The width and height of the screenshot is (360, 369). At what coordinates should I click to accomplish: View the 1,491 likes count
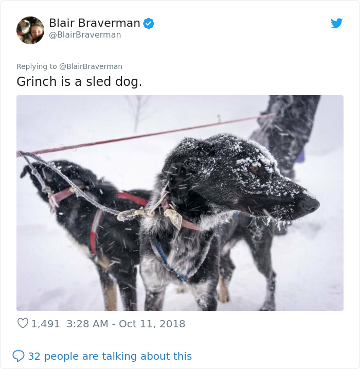[x=45, y=324]
